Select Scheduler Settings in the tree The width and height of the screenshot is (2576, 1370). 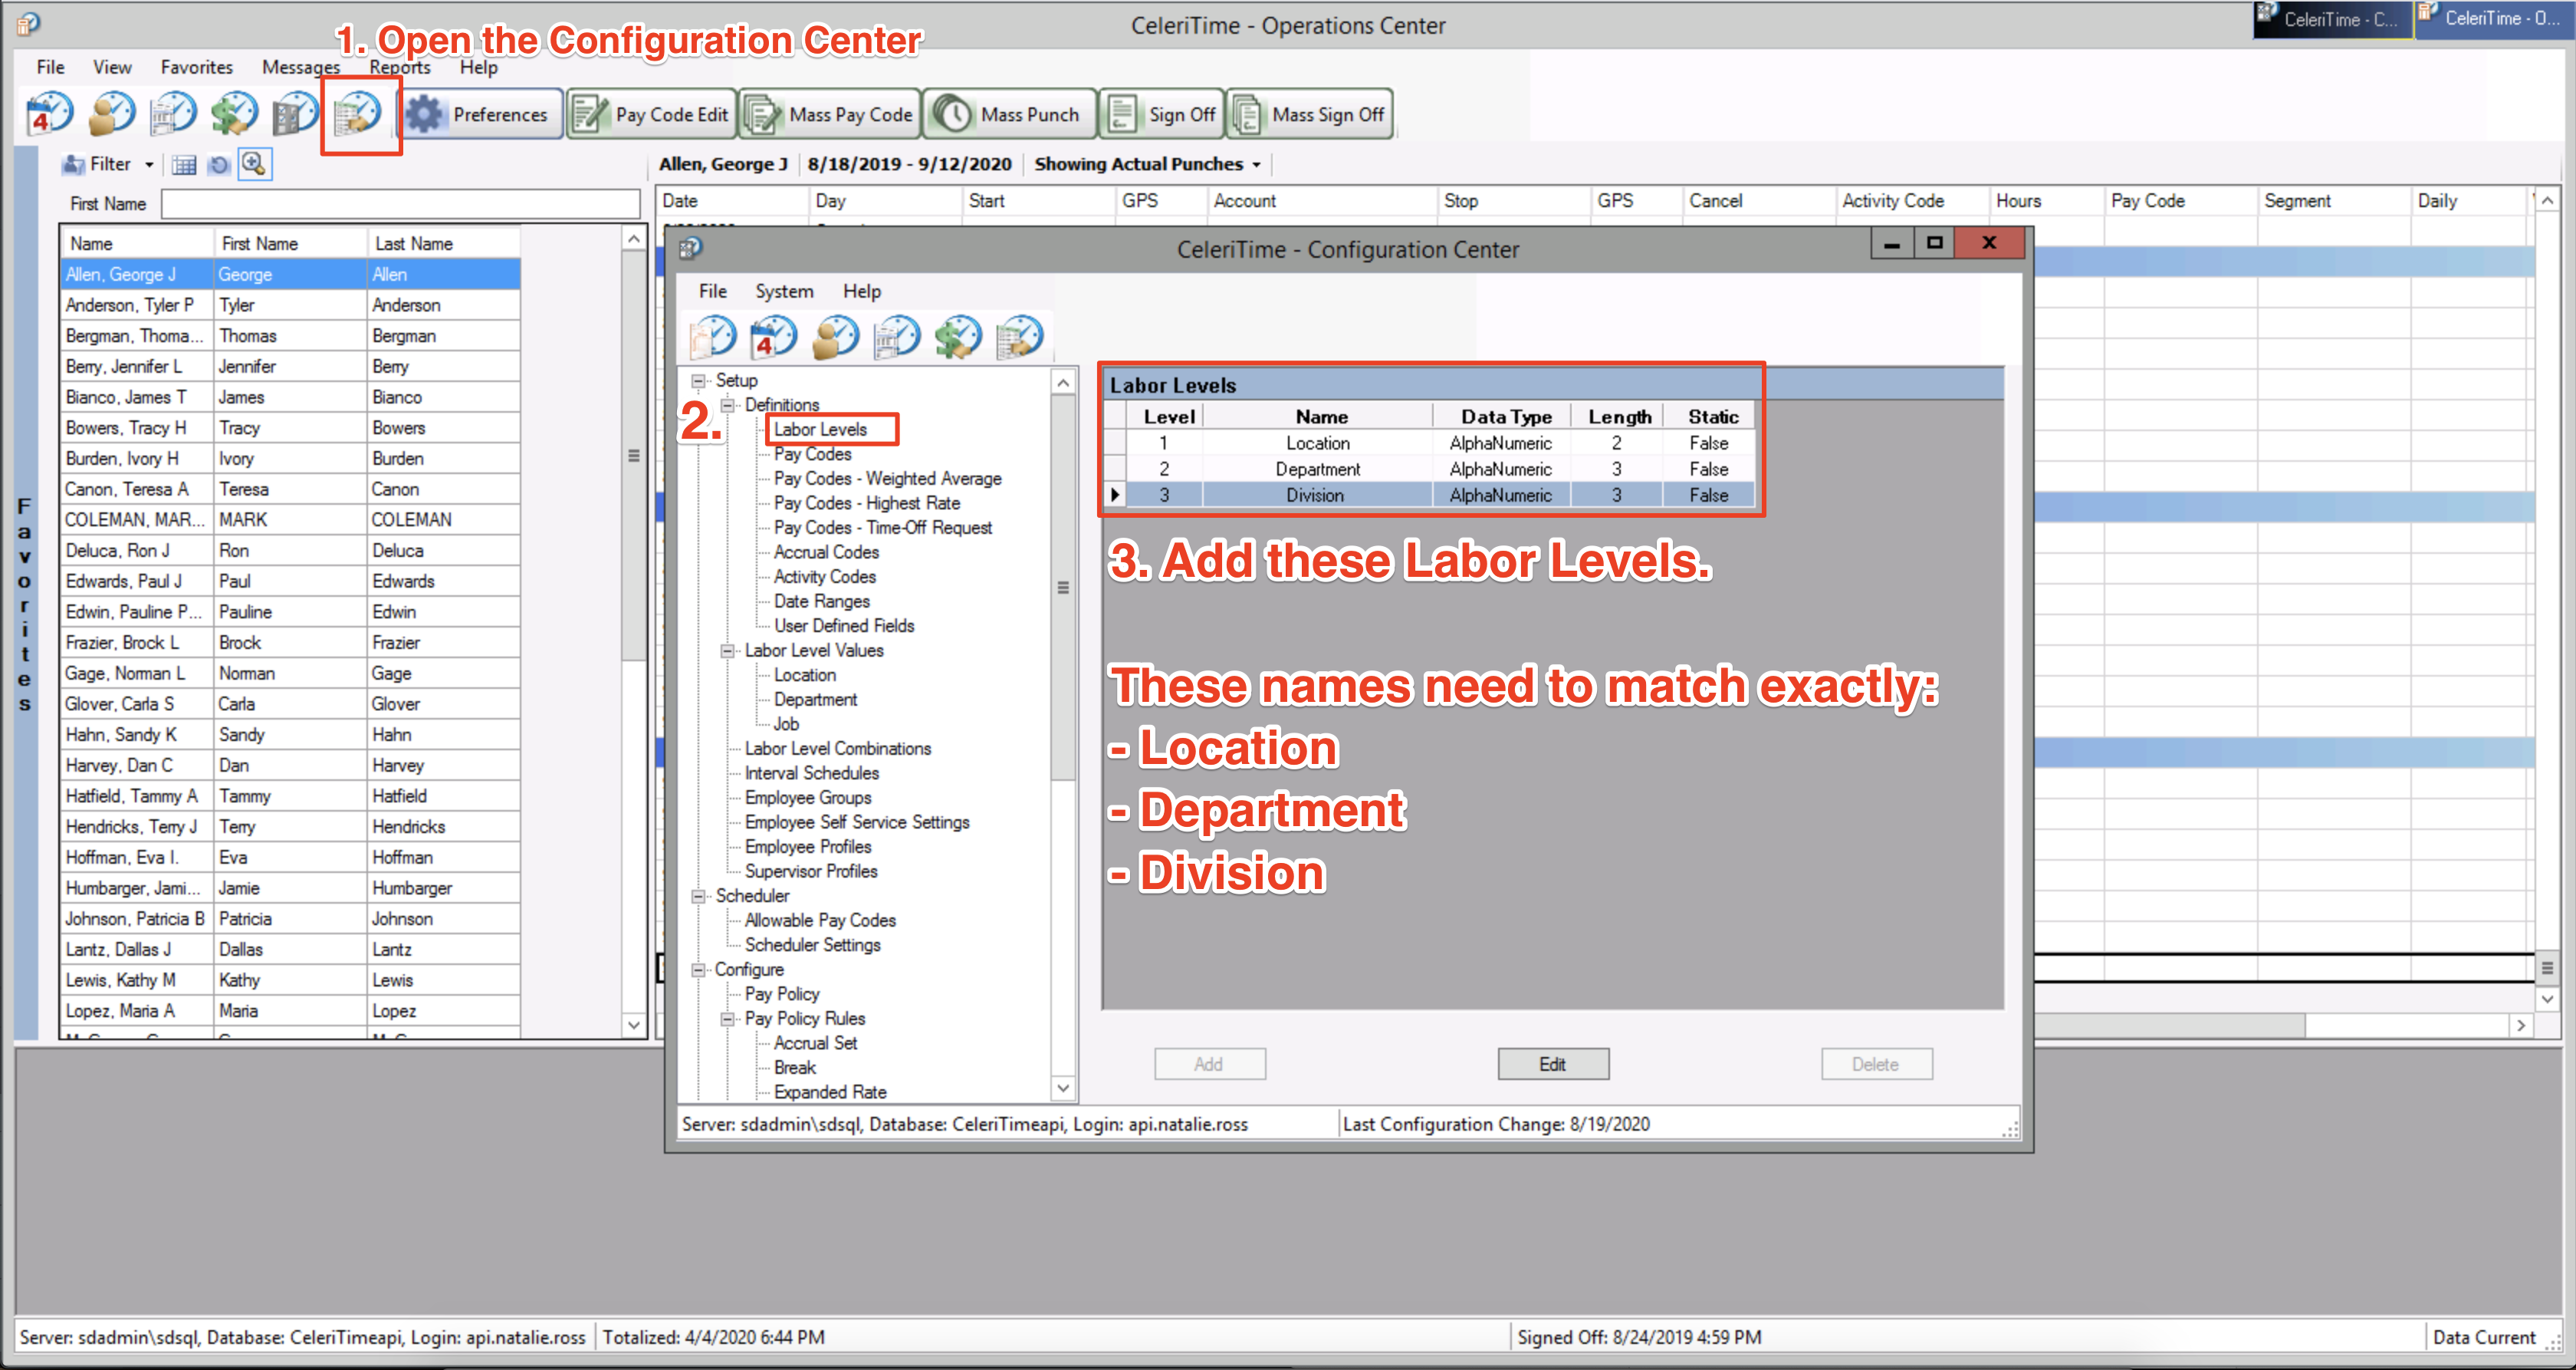(x=812, y=945)
